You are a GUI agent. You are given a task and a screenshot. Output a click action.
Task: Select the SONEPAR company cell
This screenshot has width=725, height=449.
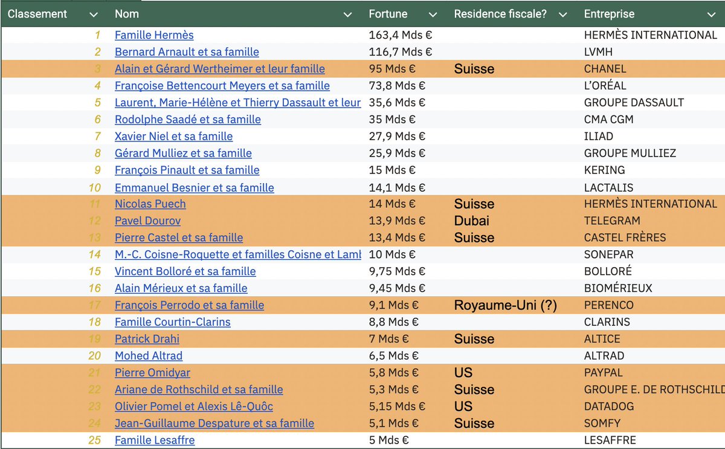608,254
